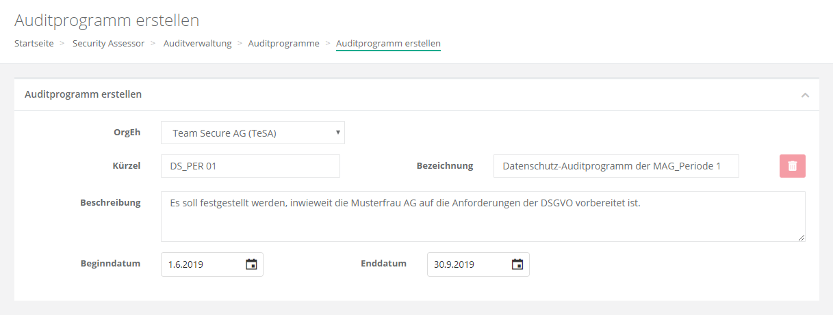Select active Auditprogramm erstellen breadcrumb item
Viewport: 833px width, 315px height.
pos(388,43)
